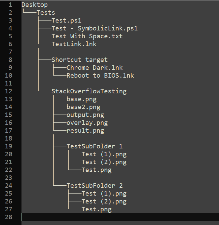Image resolution: width=219 pixels, height=225 pixels.
Task: Click the overlay.png line
Action: (x=87, y=123)
